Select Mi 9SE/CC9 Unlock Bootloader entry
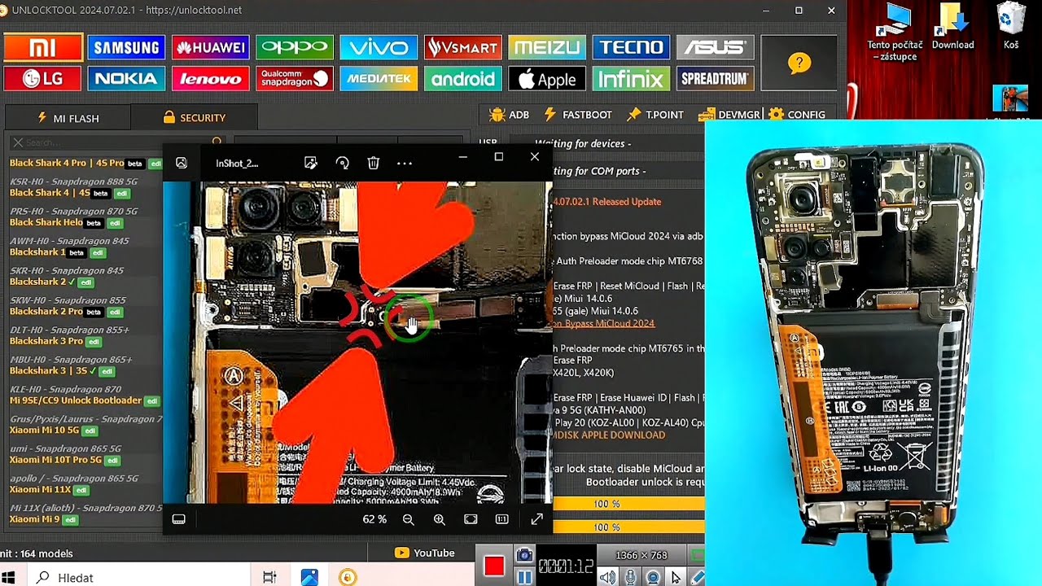1042x586 pixels. pyautogui.click(x=76, y=400)
